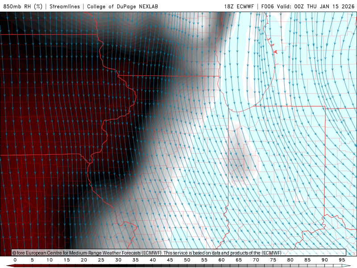Click the colorbar label "80"
The height and width of the screenshot is (268, 357).
(291, 260)
